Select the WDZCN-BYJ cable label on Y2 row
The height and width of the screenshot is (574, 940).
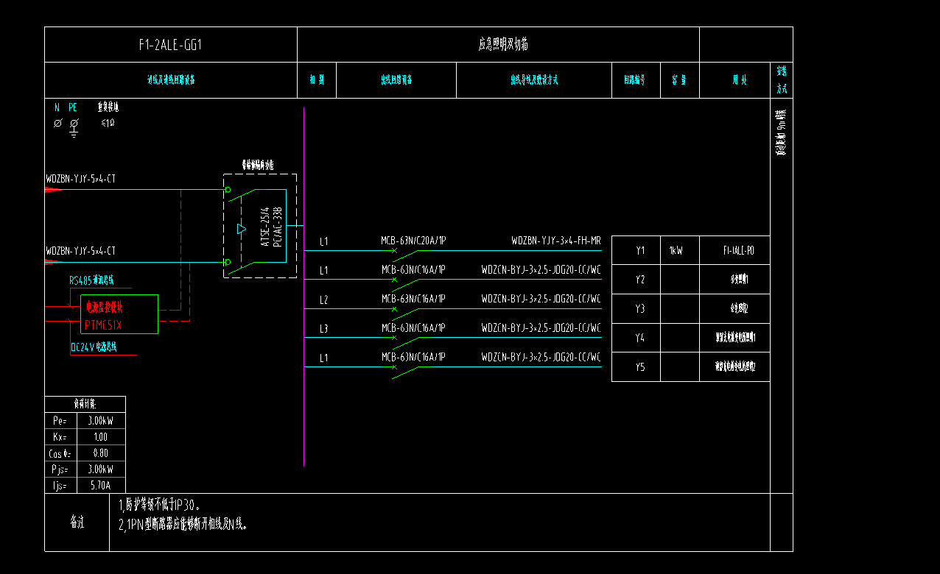541,270
